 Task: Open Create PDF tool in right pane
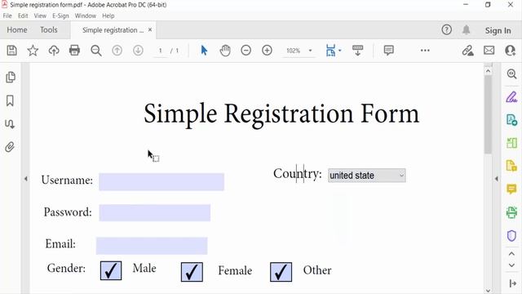click(511, 165)
